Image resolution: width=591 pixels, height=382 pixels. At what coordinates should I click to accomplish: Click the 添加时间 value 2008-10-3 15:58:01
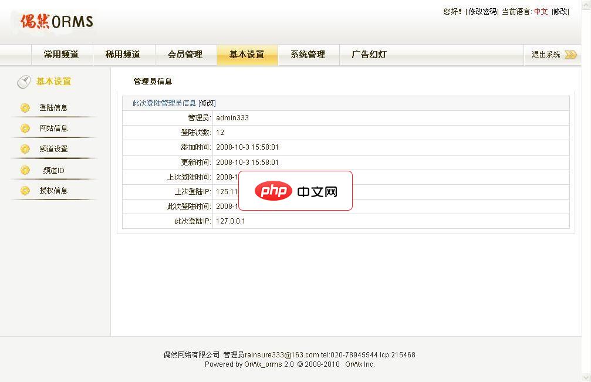(x=247, y=147)
